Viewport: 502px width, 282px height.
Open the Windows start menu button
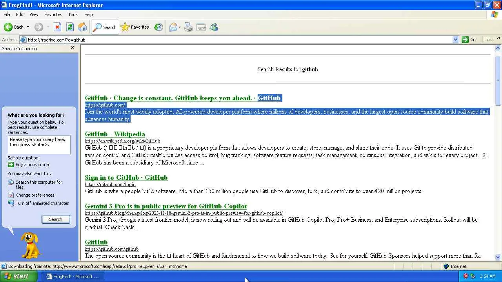(x=19, y=276)
